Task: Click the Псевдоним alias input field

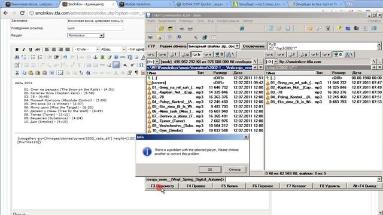Action: [95, 28]
